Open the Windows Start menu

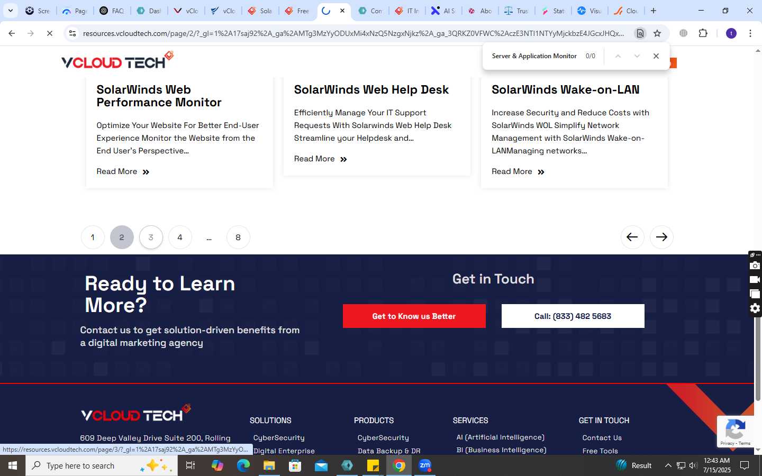(13, 465)
